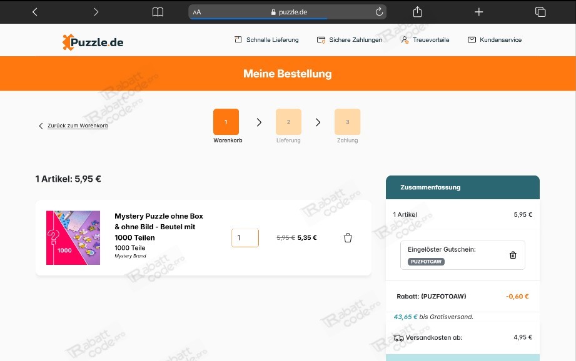Remove the Mystery Puzzle with trash icon

(x=348, y=238)
